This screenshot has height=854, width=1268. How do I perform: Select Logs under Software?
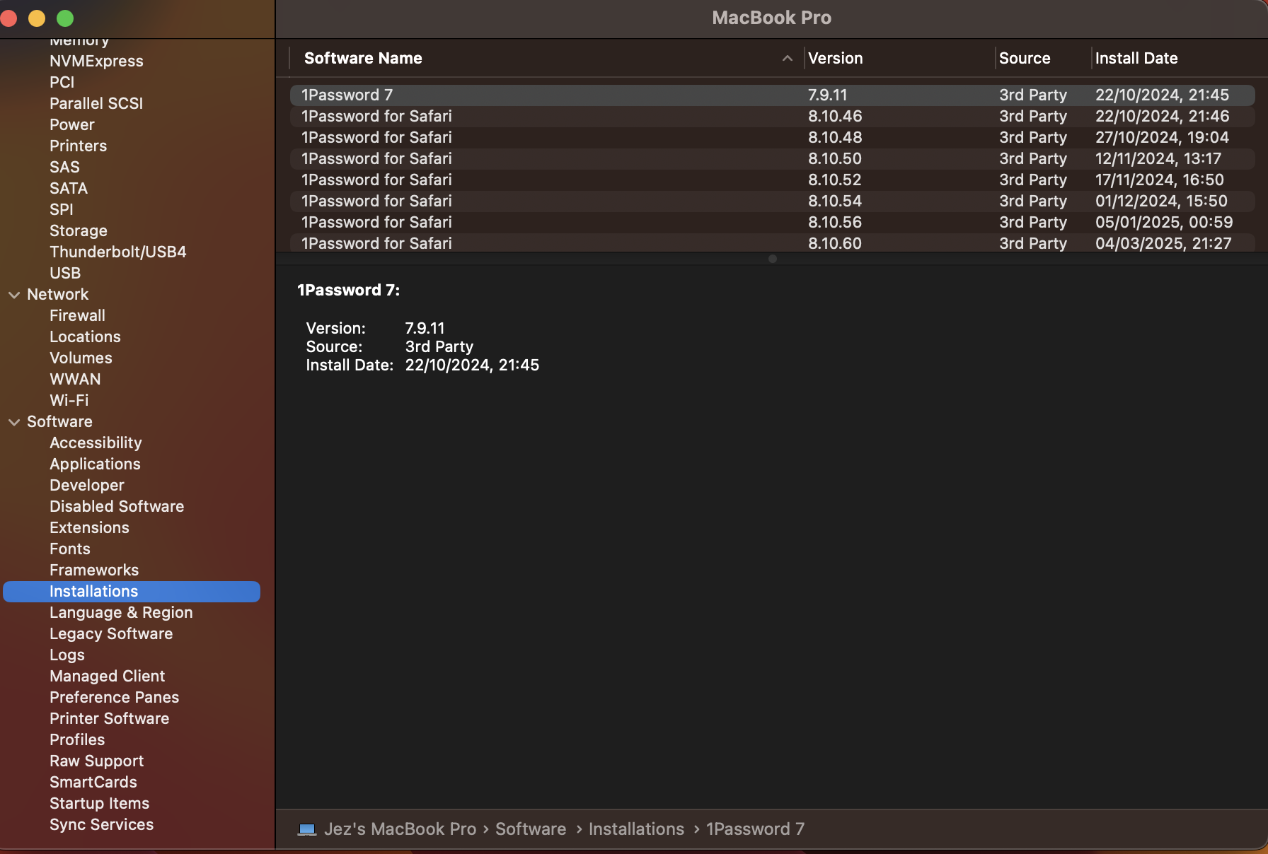tap(67, 655)
